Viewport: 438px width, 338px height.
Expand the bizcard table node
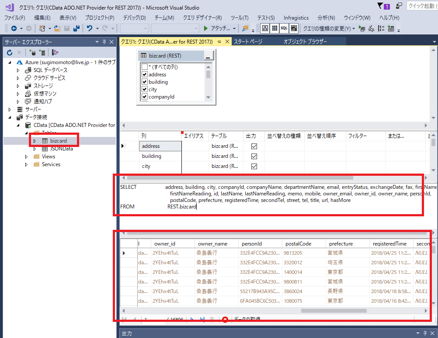pos(35,141)
